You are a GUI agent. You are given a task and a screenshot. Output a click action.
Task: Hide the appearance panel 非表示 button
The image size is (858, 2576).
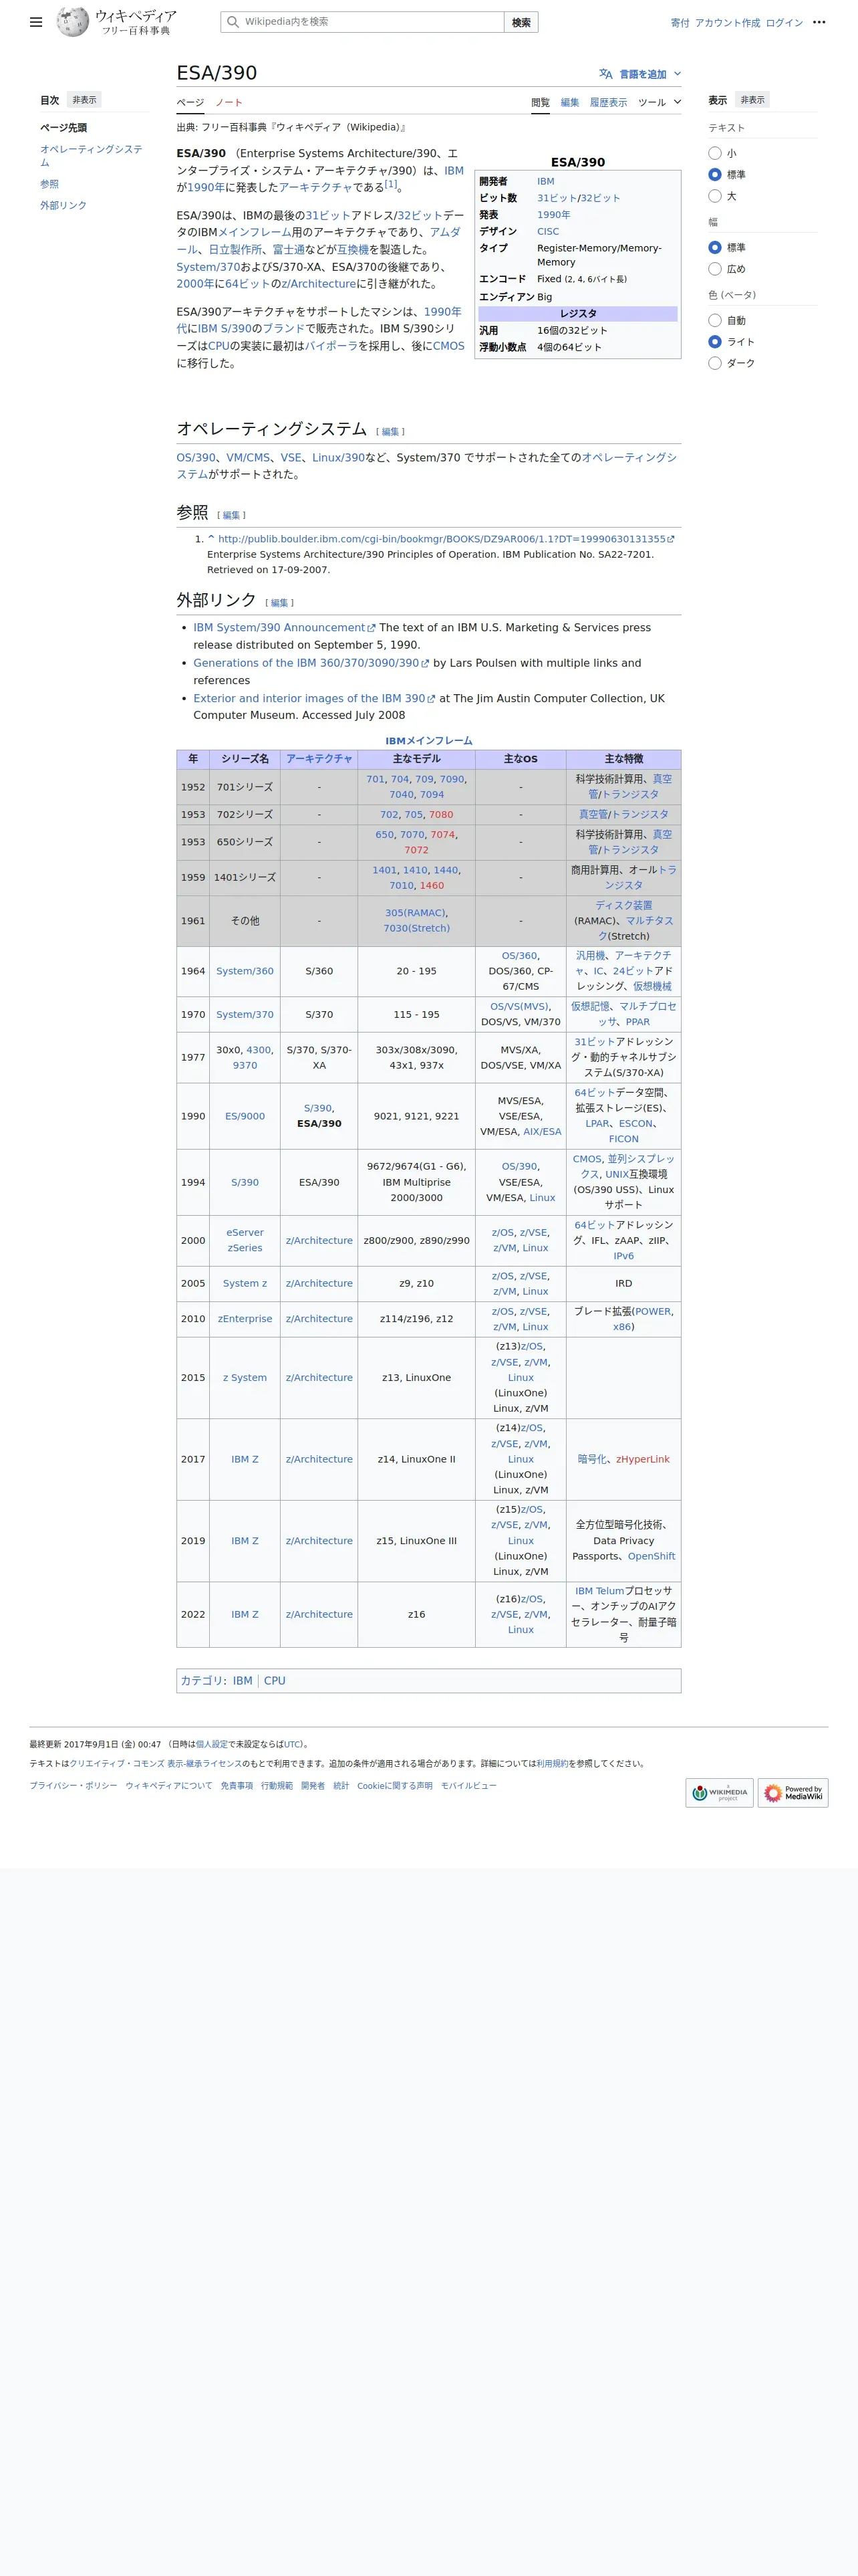pos(752,100)
